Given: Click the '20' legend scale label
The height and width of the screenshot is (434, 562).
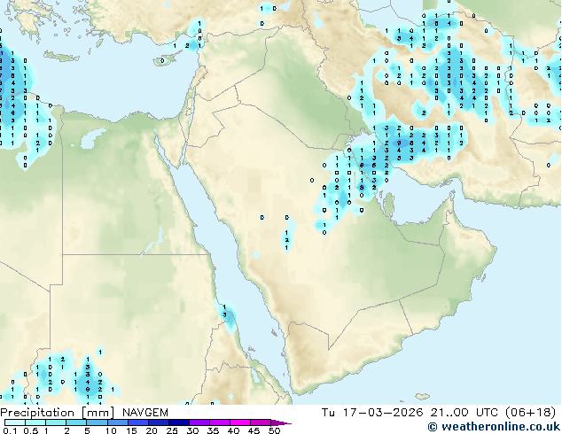Looking at the screenshot, I should click(x=152, y=430).
